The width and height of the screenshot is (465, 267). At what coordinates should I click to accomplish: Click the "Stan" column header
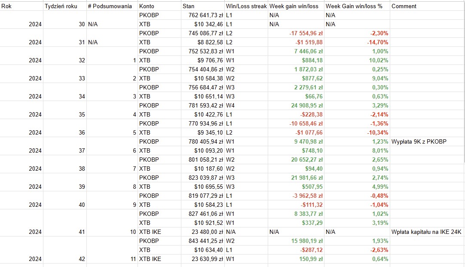pyautogui.click(x=202, y=6)
